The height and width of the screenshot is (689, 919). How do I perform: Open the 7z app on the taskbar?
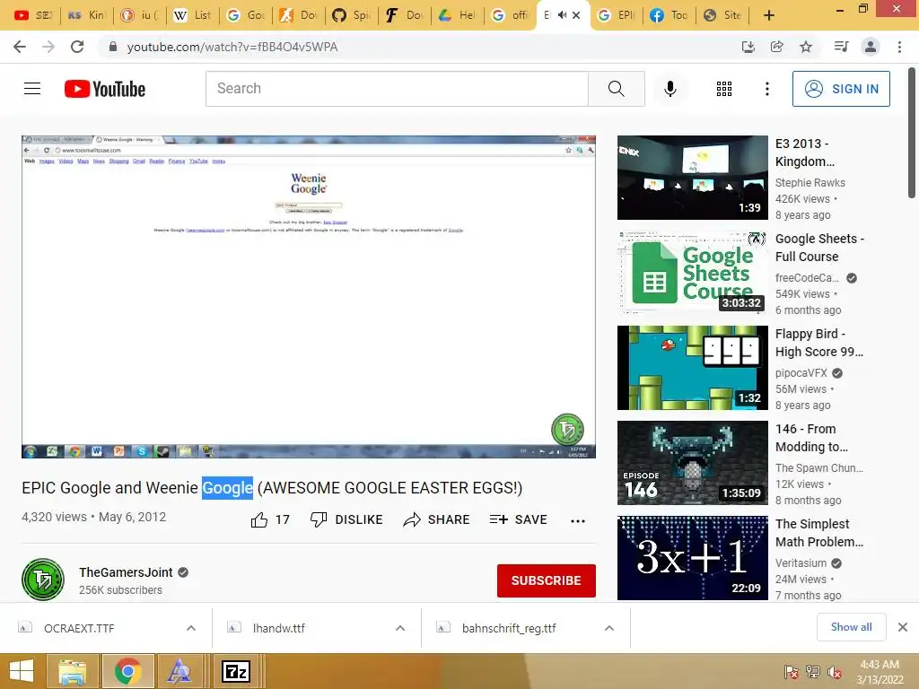tap(236, 671)
